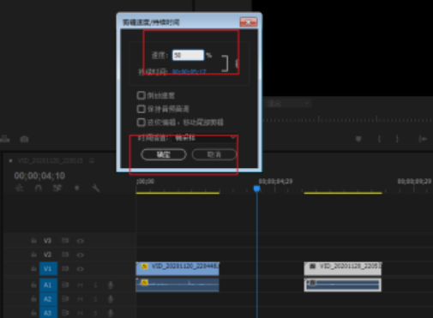433x318 pixels.
Task: Select the second audio clip on A1
Action: pos(343,285)
